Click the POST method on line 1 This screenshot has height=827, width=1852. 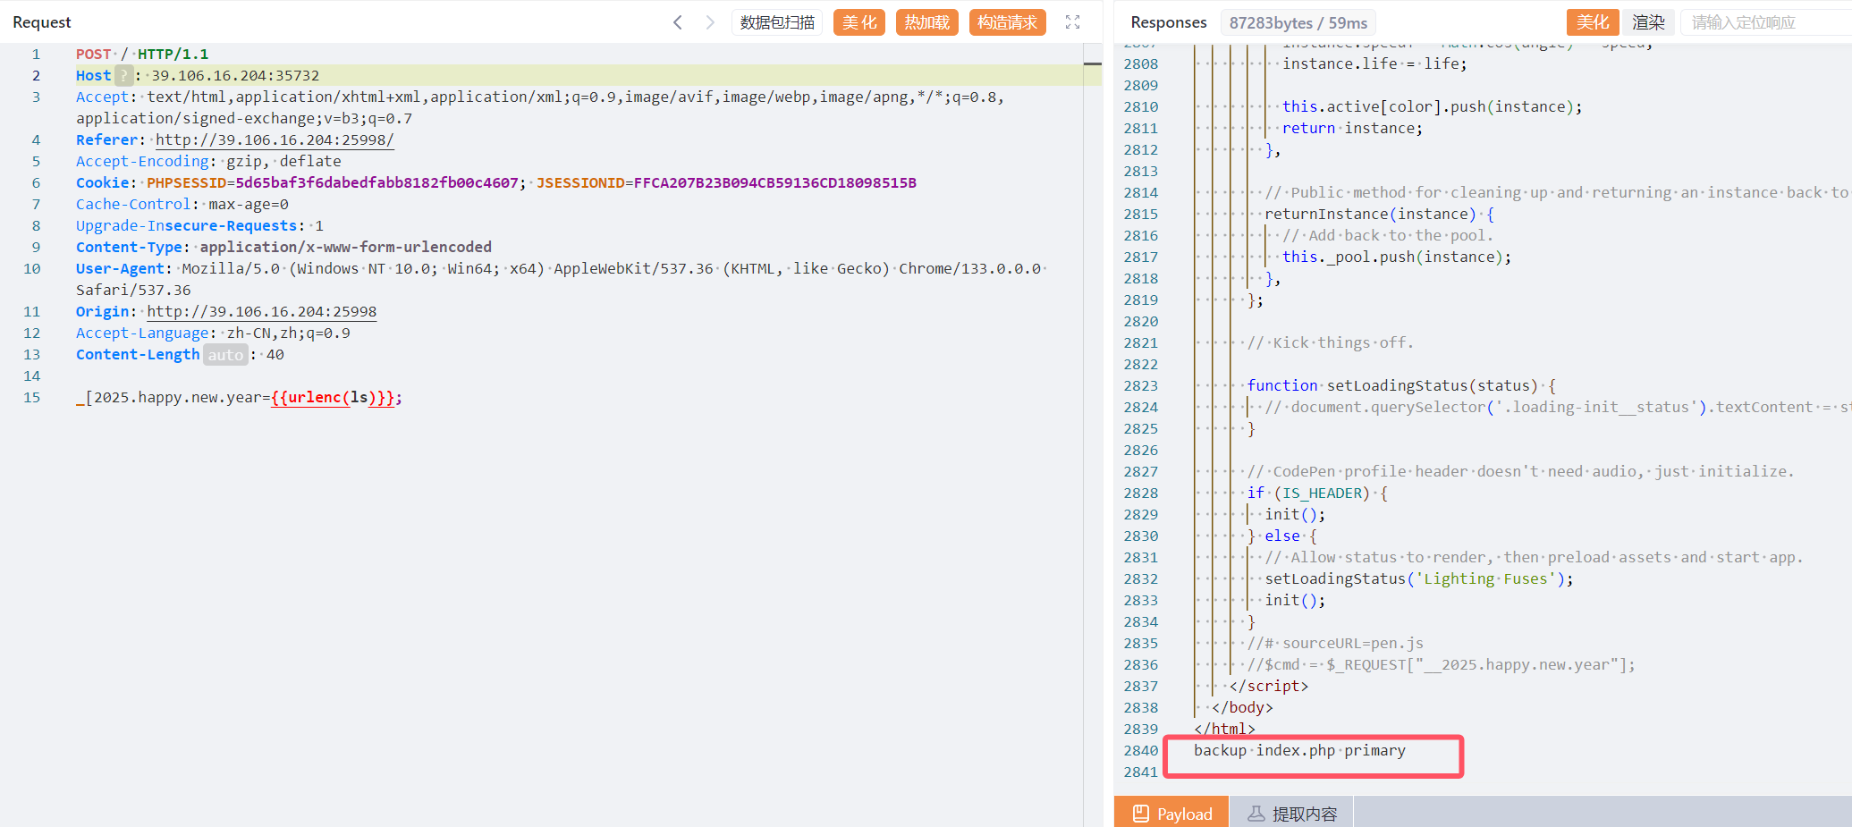94,54
